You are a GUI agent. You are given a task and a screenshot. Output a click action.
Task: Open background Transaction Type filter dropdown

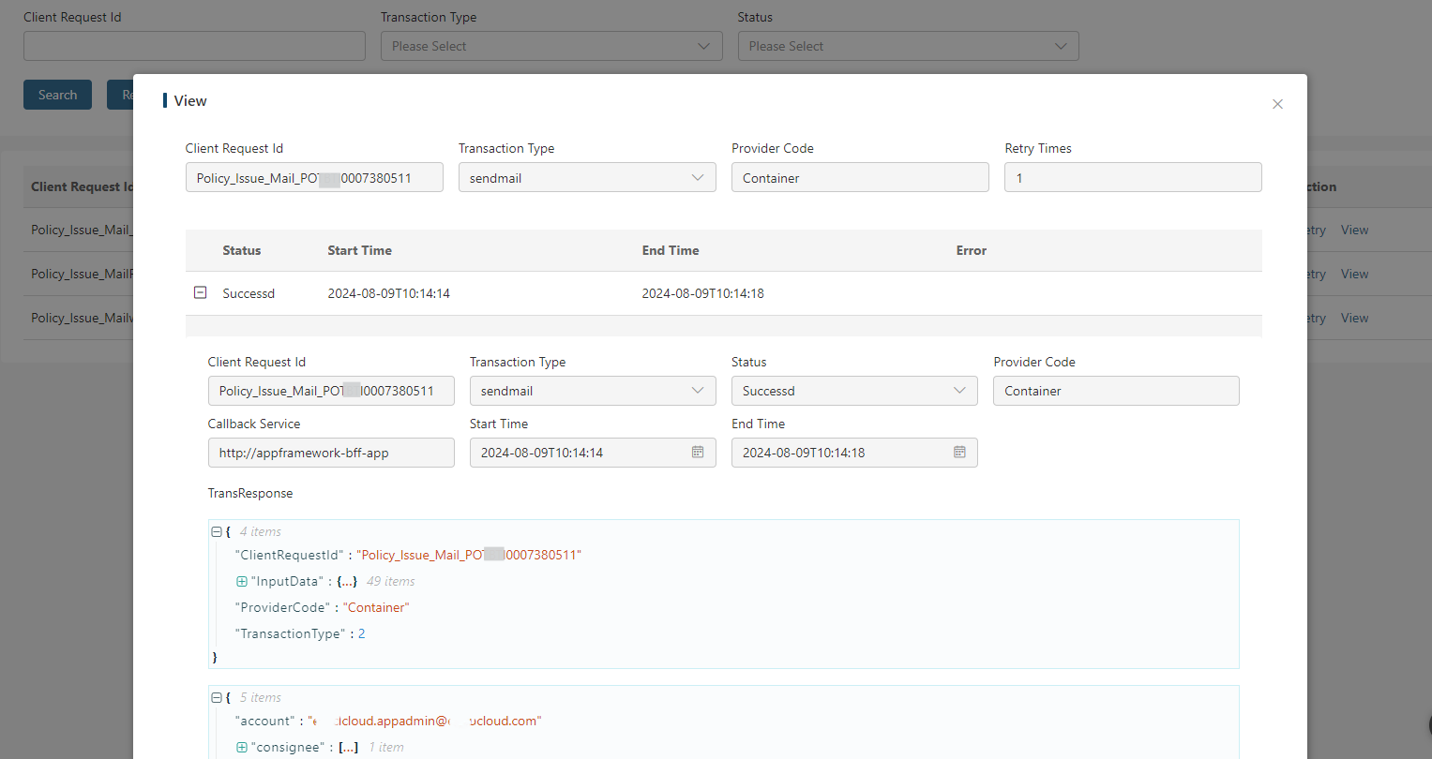pos(550,46)
